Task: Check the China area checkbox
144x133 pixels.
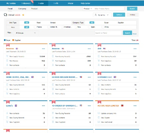Action: (x=103, y=27)
